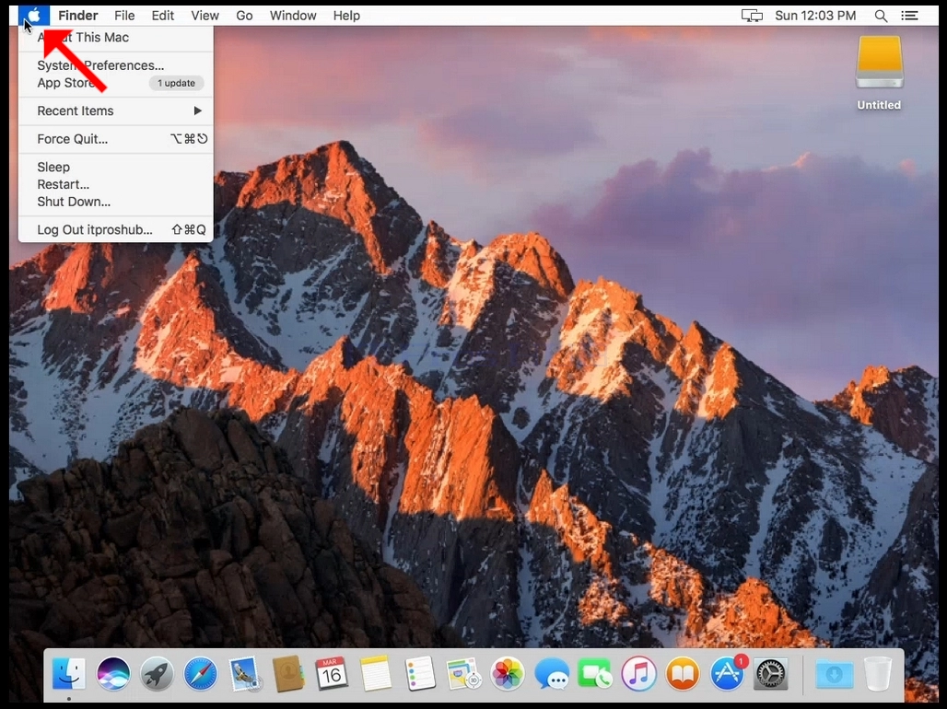
Task: Choose Force Quit from Apple menu
Action: point(116,139)
